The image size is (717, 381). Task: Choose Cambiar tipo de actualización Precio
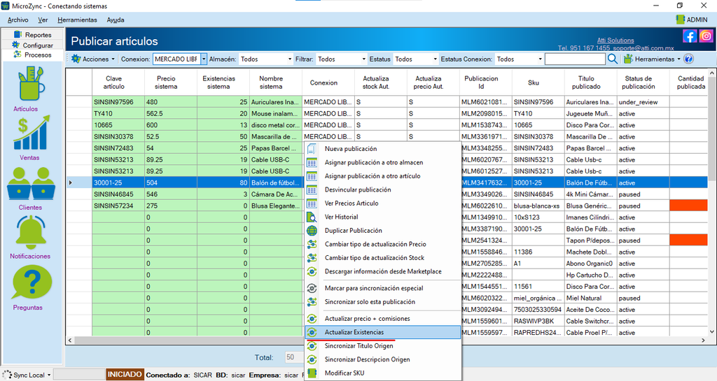click(383, 244)
